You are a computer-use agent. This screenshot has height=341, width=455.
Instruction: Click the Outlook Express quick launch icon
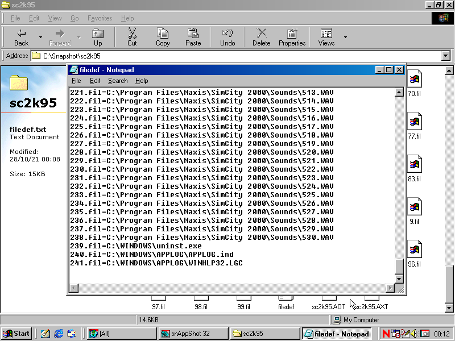tap(72, 334)
